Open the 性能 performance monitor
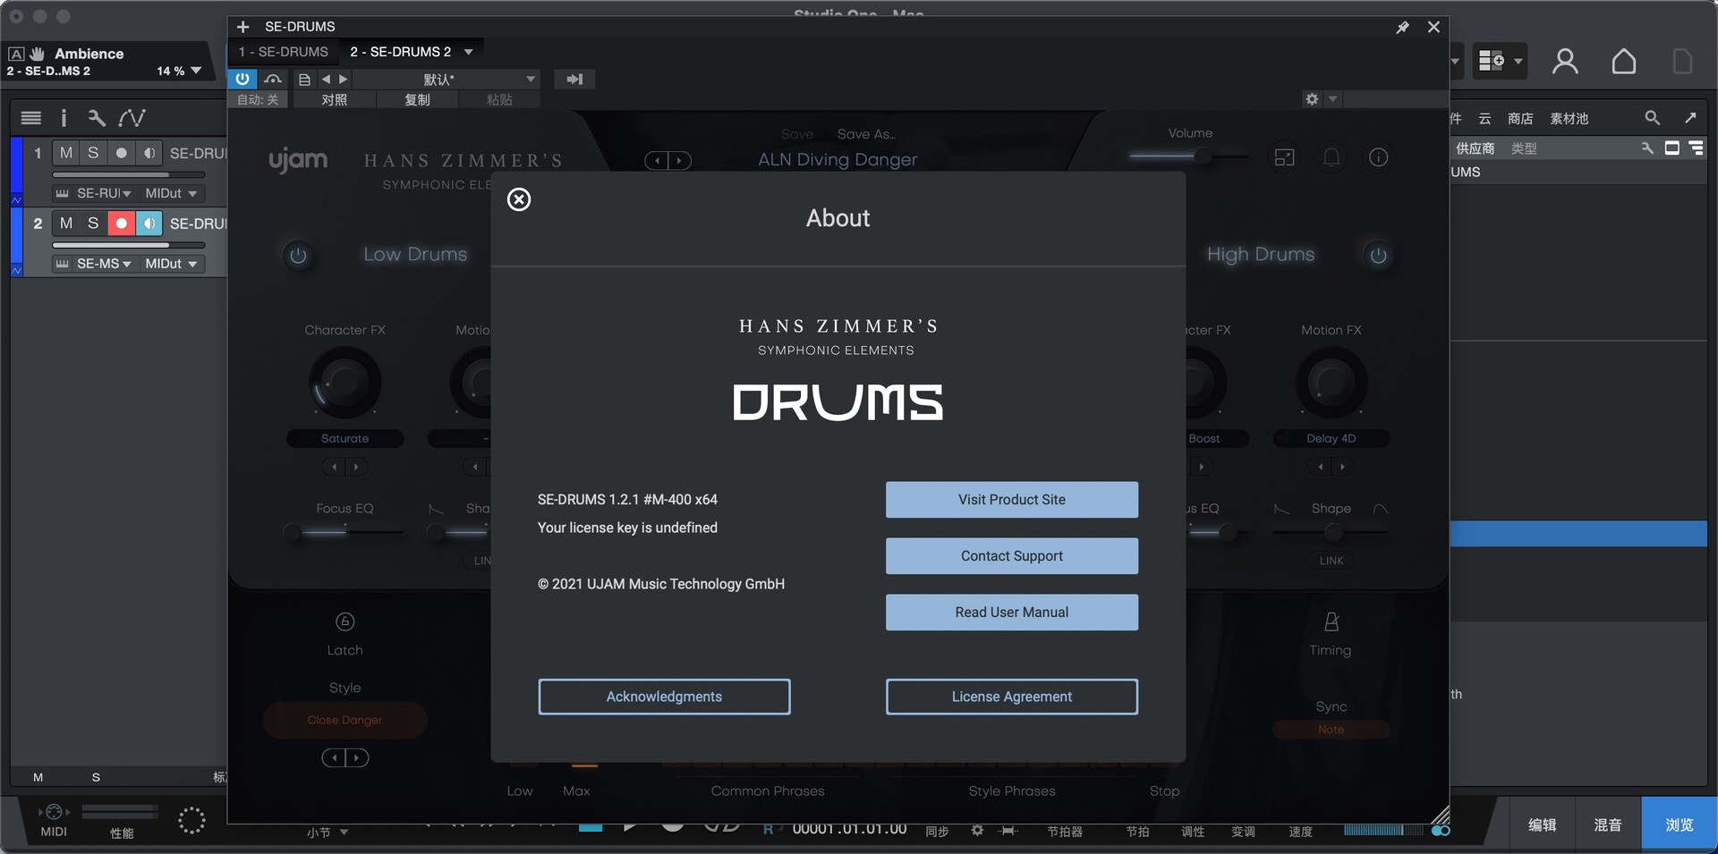The height and width of the screenshot is (854, 1718). pyautogui.click(x=121, y=833)
